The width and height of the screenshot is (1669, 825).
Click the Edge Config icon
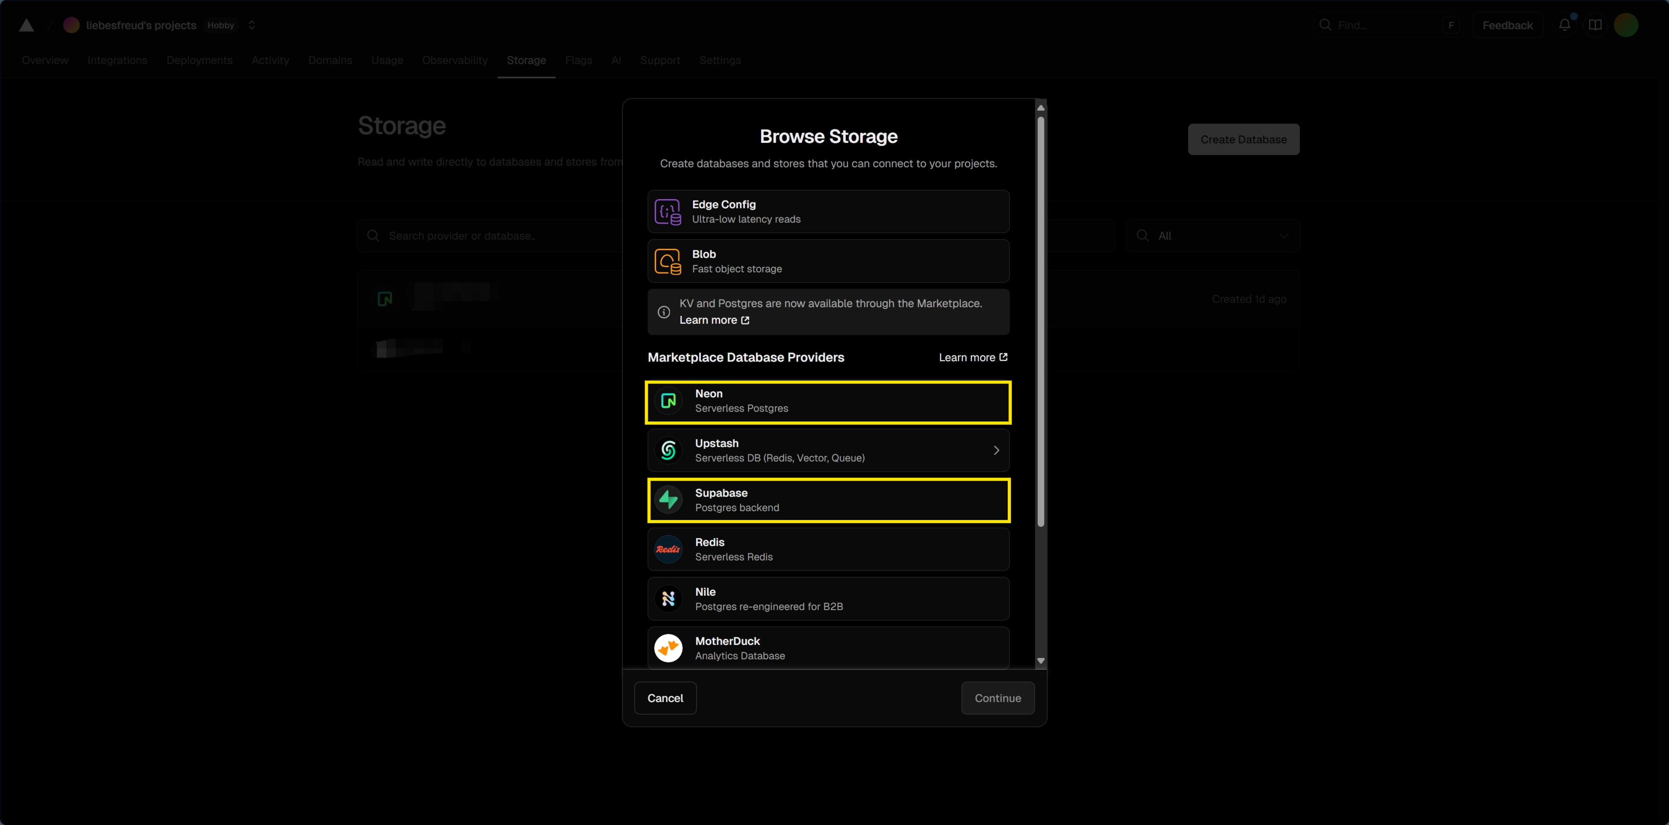click(667, 211)
